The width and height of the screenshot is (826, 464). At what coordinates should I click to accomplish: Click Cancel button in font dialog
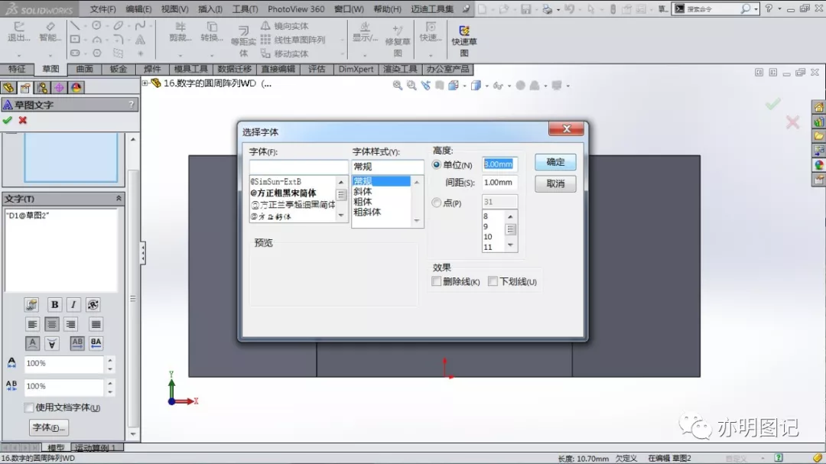click(555, 183)
